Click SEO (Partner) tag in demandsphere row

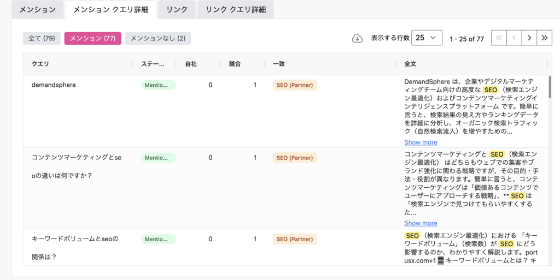click(x=294, y=85)
